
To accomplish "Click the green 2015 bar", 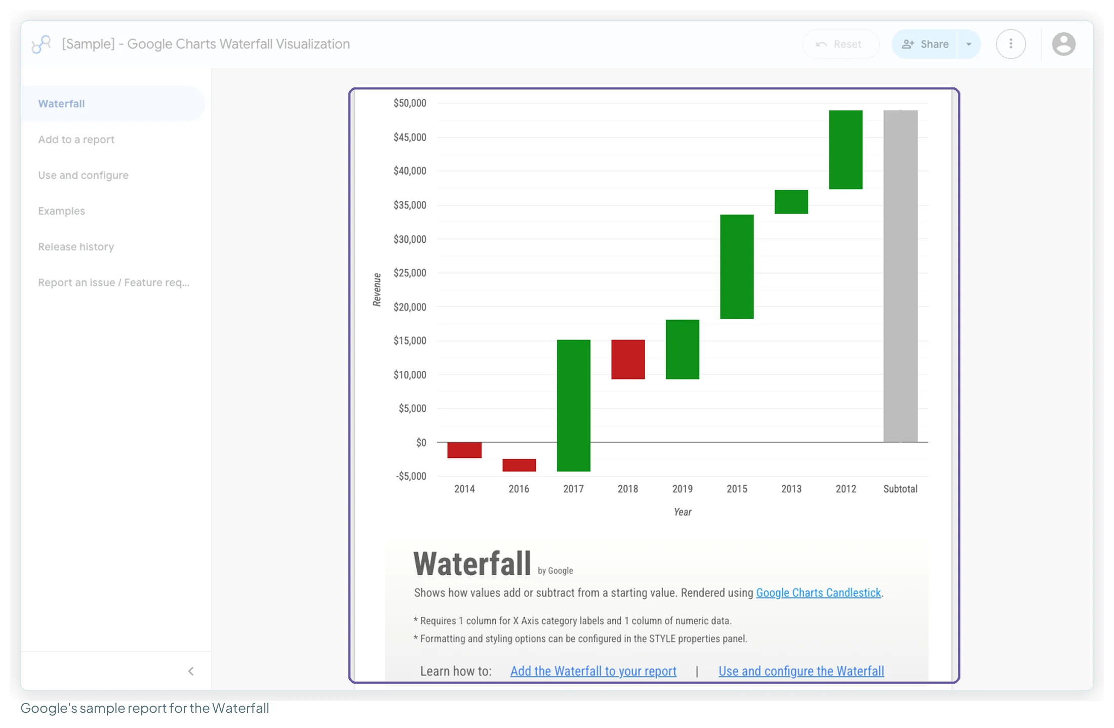I will coord(737,267).
